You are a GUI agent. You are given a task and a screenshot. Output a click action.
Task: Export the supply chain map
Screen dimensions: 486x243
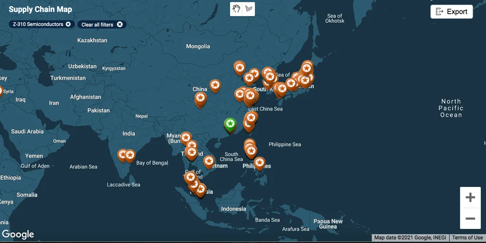[452, 12]
